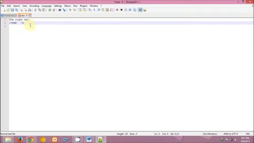Click the Save All toolbar icon
This screenshot has width=254, height=143.
(17, 10)
